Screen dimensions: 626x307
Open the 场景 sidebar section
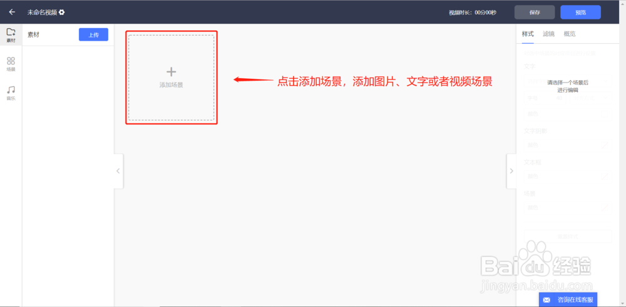pyautogui.click(x=11, y=64)
